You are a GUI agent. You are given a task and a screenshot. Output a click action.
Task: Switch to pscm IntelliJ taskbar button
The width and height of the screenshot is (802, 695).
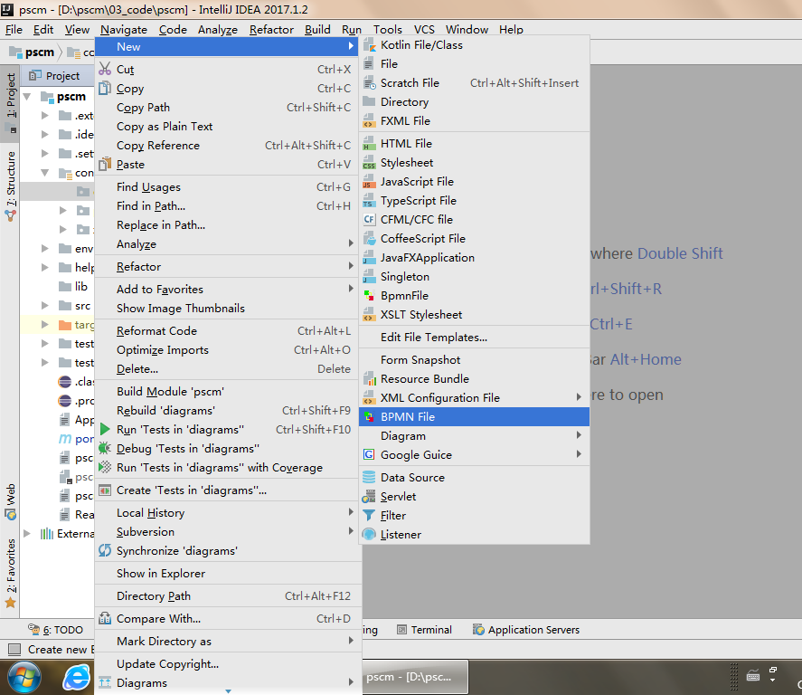415,677
